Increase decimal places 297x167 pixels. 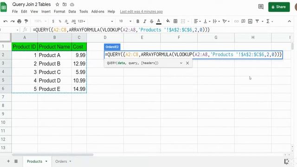[73, 21]
